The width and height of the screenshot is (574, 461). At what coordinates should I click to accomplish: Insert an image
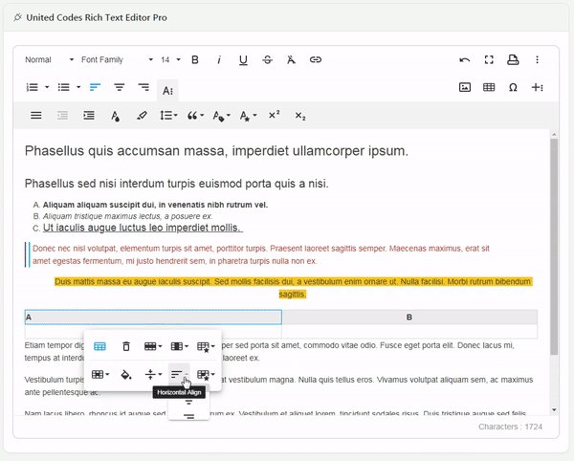point(465,87)
